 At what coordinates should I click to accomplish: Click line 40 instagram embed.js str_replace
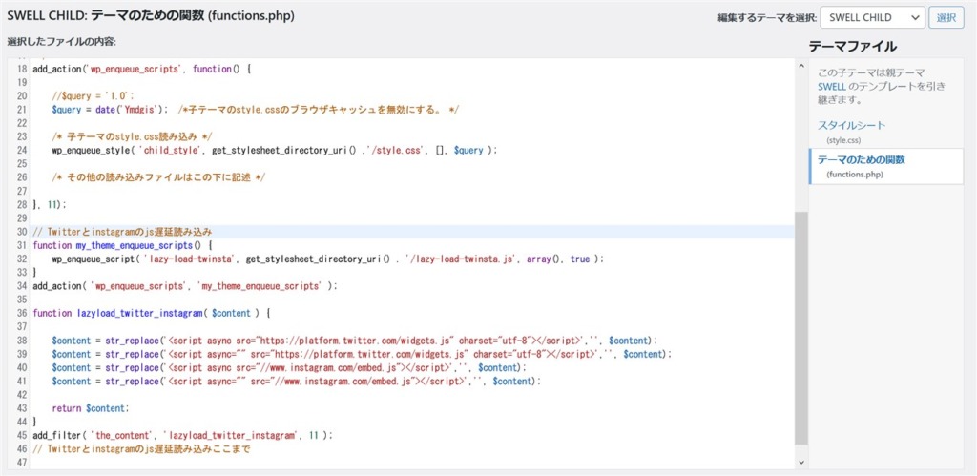coord(290,367)
